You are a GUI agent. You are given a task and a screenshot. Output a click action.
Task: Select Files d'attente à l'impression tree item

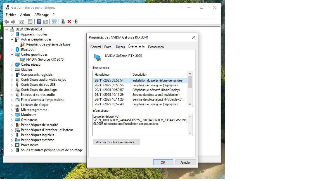pos(42,100)
